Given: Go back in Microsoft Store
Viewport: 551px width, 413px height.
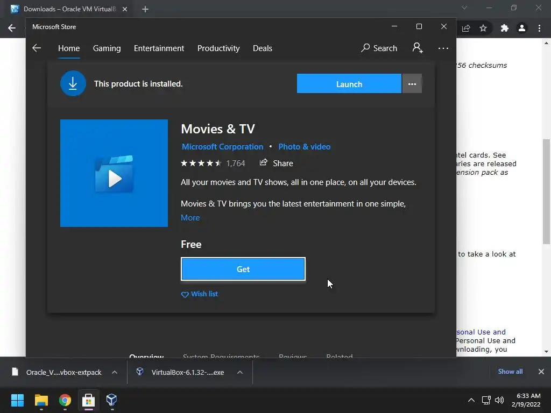Looking at the screenshot, I should click(x=37, y=48).
